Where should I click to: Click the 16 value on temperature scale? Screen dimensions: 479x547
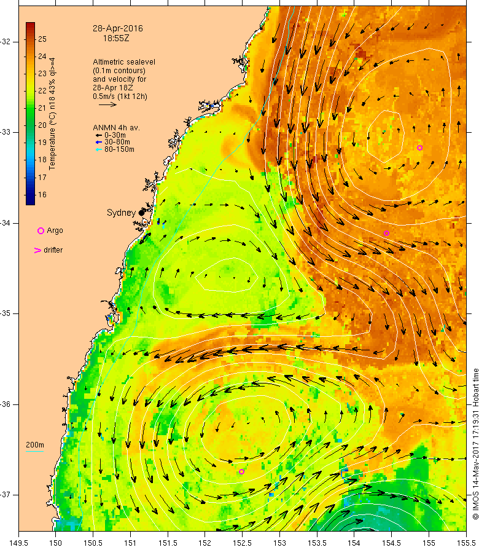(42, 195)
